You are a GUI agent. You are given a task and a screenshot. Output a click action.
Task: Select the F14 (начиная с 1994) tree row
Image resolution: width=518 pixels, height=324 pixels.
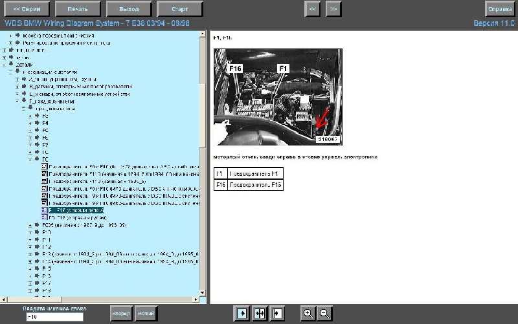click(120, 262)
